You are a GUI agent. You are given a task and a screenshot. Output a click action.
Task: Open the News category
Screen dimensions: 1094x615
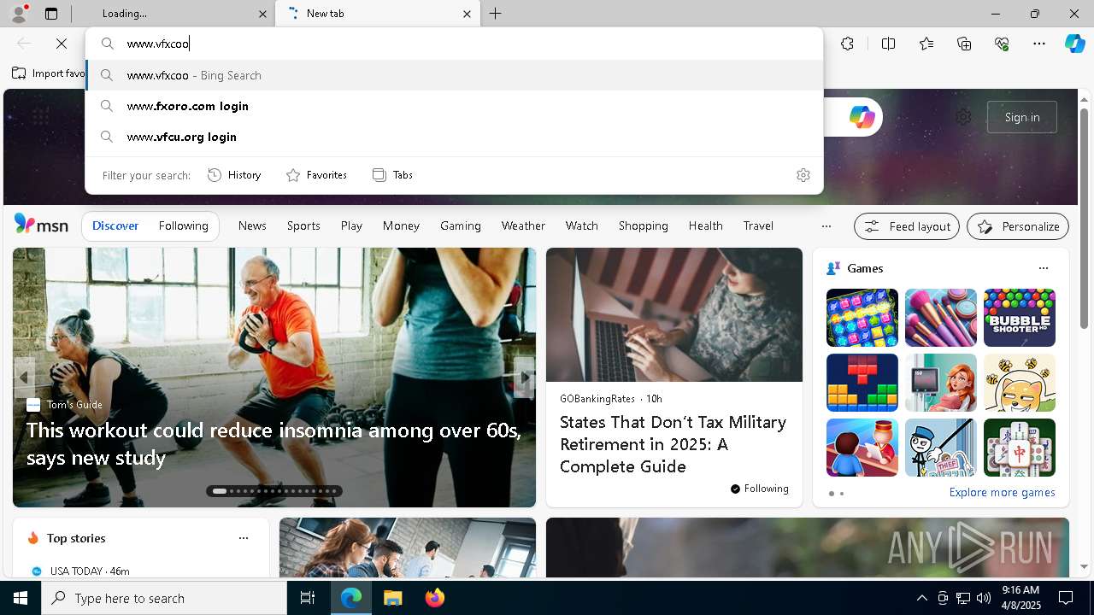(x=252, y=225)
